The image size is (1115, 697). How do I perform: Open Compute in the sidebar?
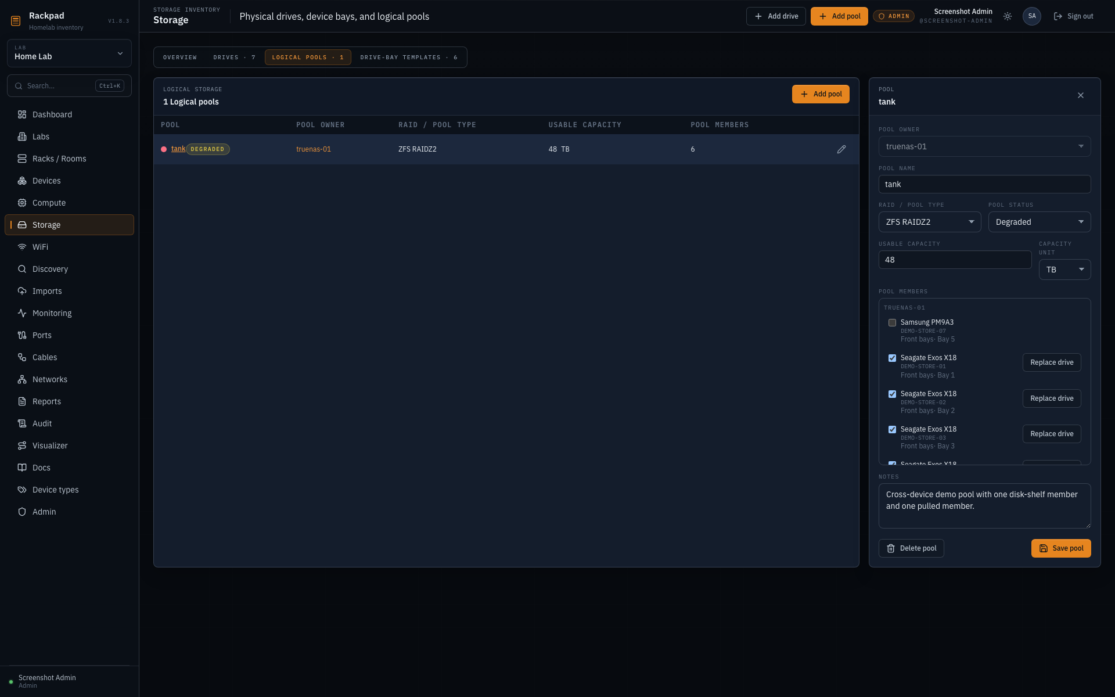point(69,203)
